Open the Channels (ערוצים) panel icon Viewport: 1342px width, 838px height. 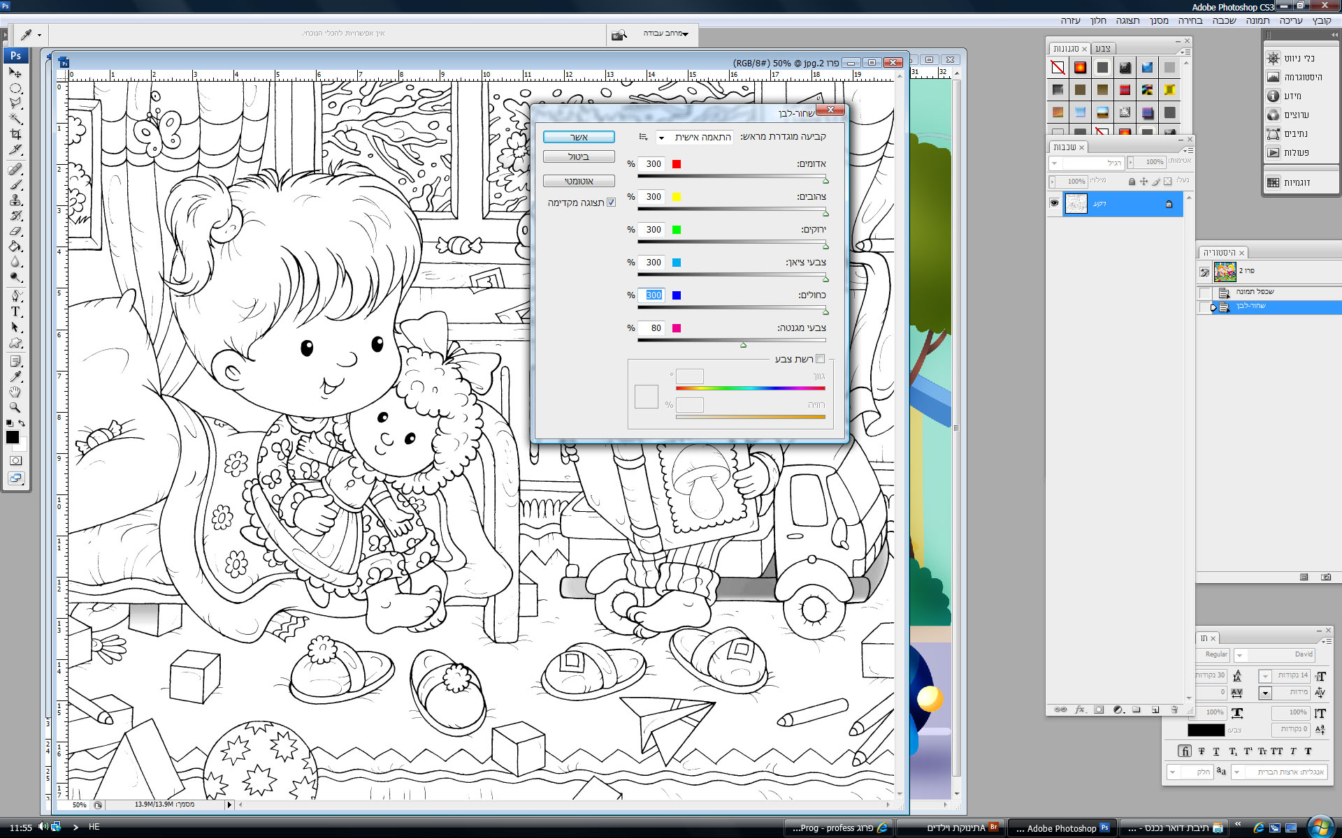coord(1274,115)
